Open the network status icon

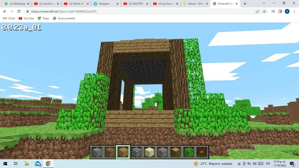(x=239, y=164)
